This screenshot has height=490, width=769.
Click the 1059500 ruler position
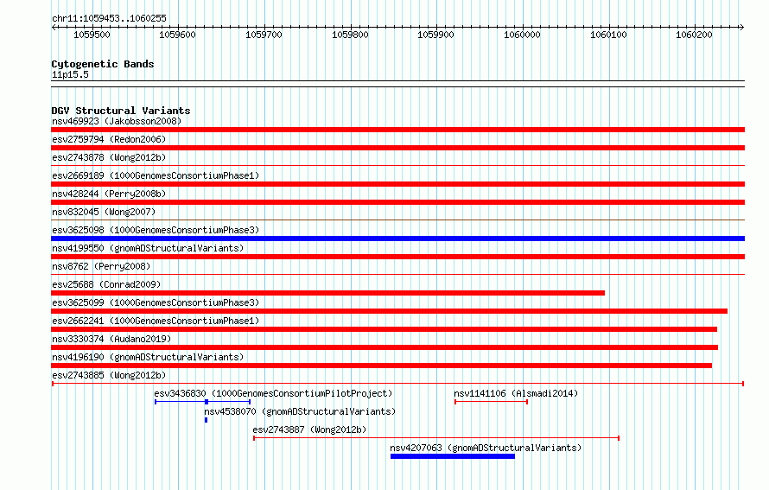(92, 35)
